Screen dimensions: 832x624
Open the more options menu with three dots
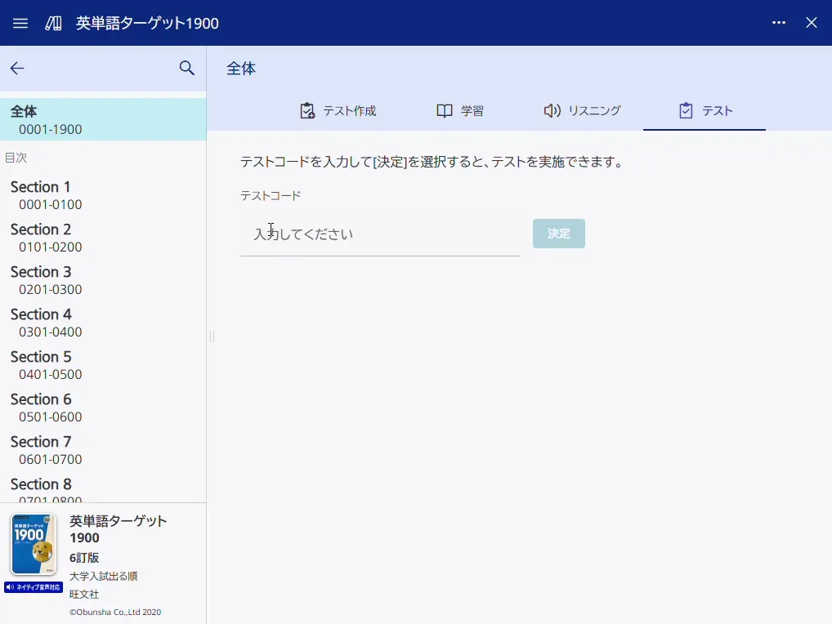coord(779,23)
